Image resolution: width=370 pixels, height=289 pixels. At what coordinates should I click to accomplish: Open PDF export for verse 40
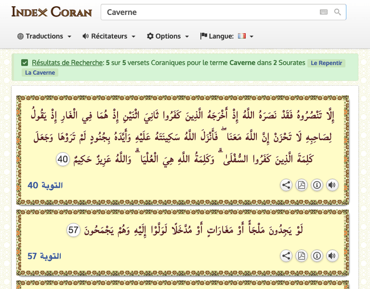pyautogui.click(x=302, y=185)
